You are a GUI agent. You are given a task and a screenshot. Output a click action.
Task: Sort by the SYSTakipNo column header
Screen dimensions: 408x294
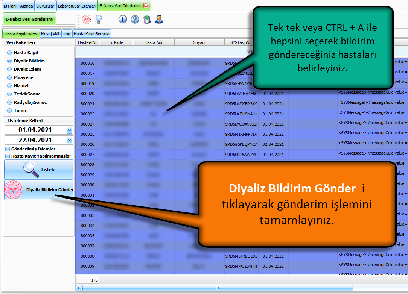point(241,42)
